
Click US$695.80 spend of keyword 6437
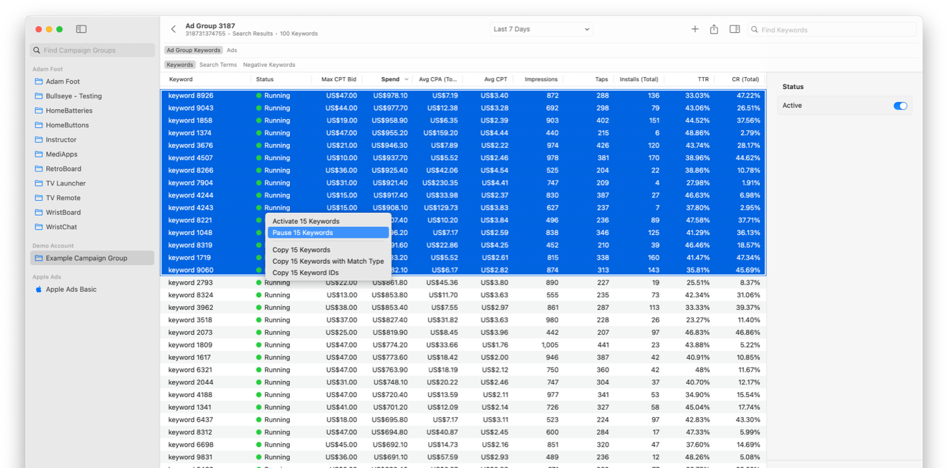pyautogui.click(x=390, y=420)
